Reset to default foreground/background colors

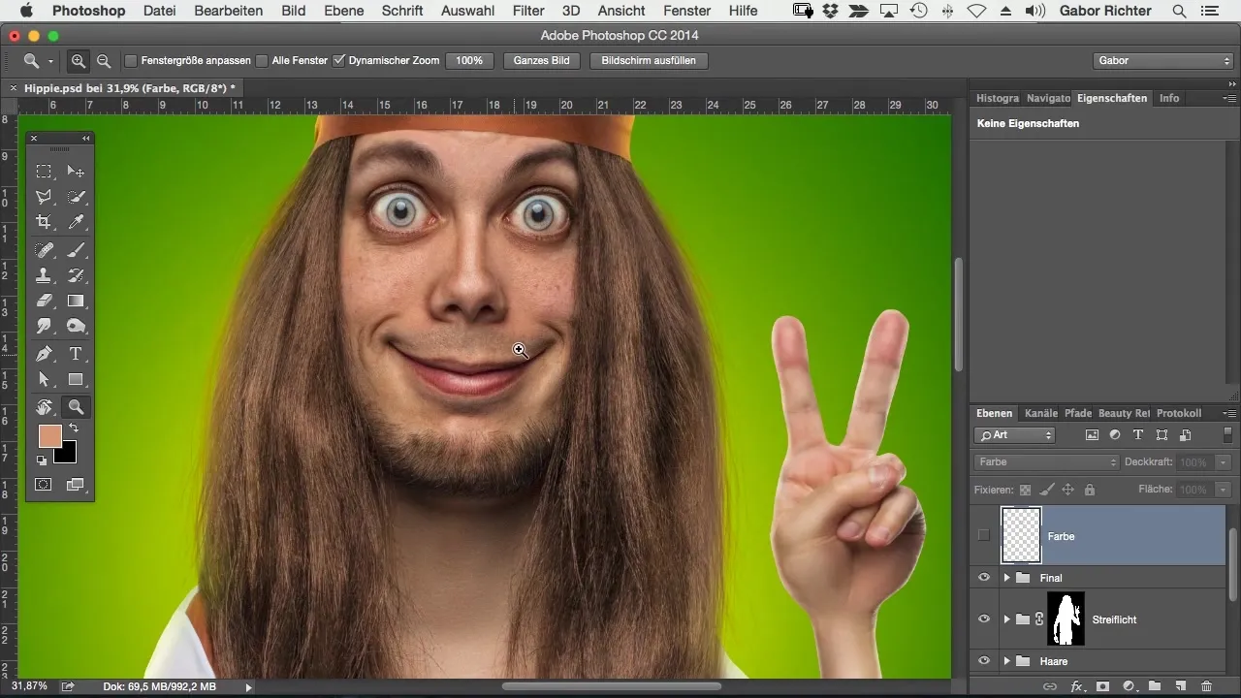(x=42, y=460)
